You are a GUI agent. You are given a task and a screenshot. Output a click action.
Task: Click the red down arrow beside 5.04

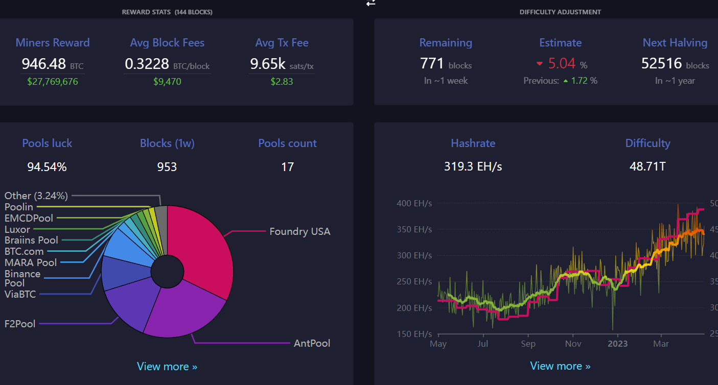pyautogui.click(x=539, y=64)
